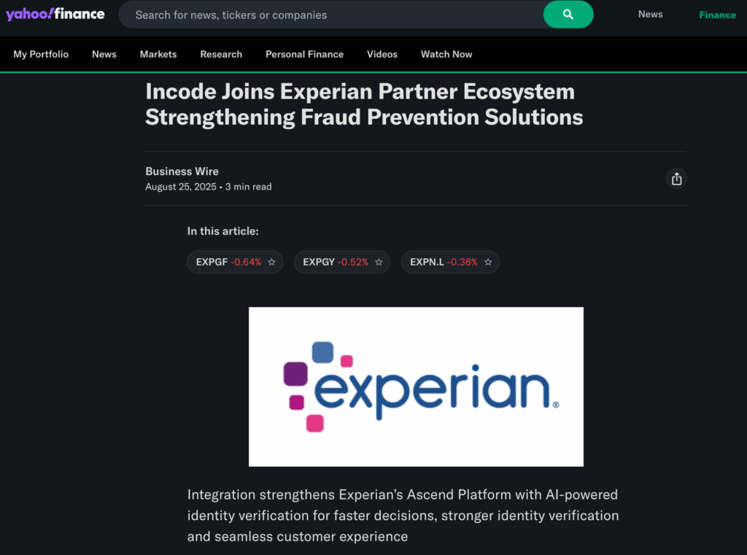747x555 pixels.
Task: Click the News link at top right
Action: click(650, 14)
